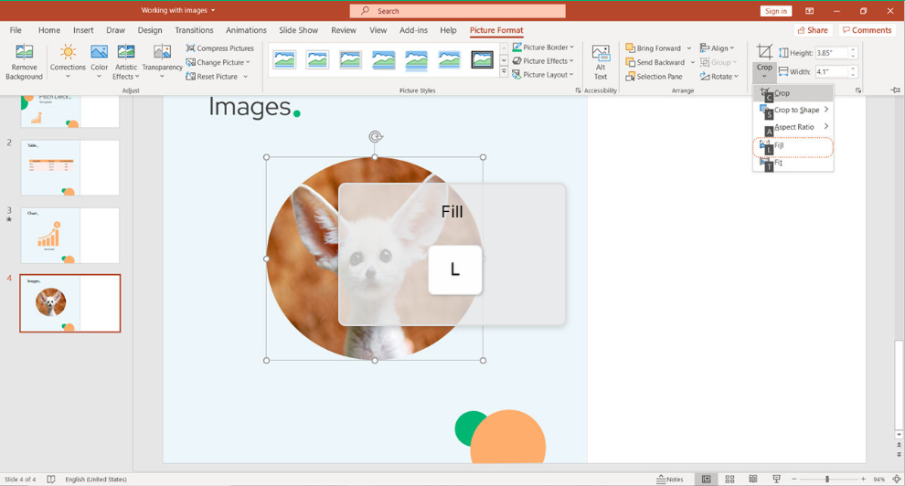This screenshot has width=905, height=486.
Task: Choose Fill in the Crop menu
Action: (x=793, y=147)
